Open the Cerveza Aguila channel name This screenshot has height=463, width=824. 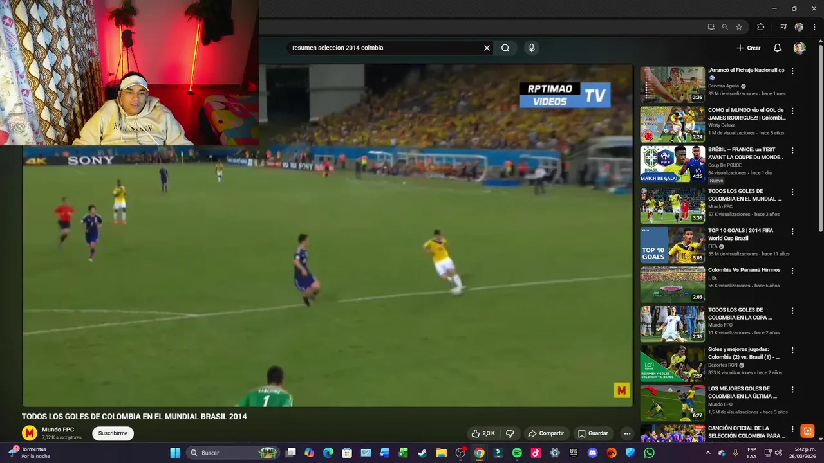[x=724, y=86]
